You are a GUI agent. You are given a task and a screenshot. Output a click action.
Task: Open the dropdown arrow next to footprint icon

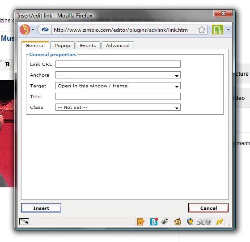click(x=33, y=30)
